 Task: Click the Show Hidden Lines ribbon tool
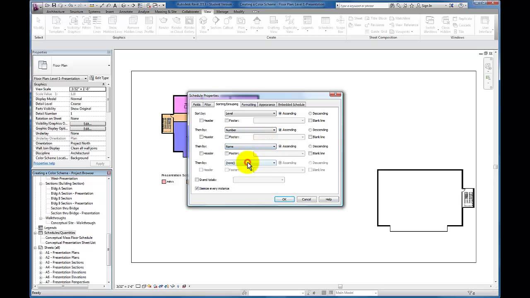pyautogui.click(x=113, y=25)
